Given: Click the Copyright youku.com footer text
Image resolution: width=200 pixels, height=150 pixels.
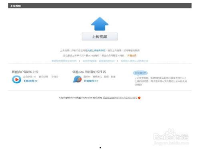Looking at the screenshot, I should click(80, 98).
